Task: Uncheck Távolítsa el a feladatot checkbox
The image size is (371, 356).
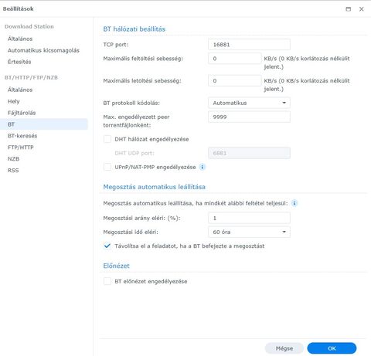Action: click(x=107, y=246)
